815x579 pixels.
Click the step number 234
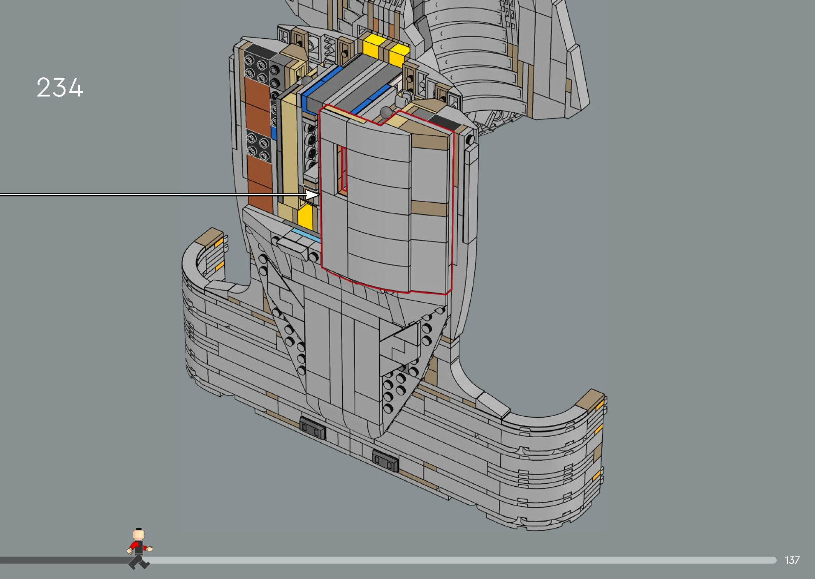(x=60, y=88)
